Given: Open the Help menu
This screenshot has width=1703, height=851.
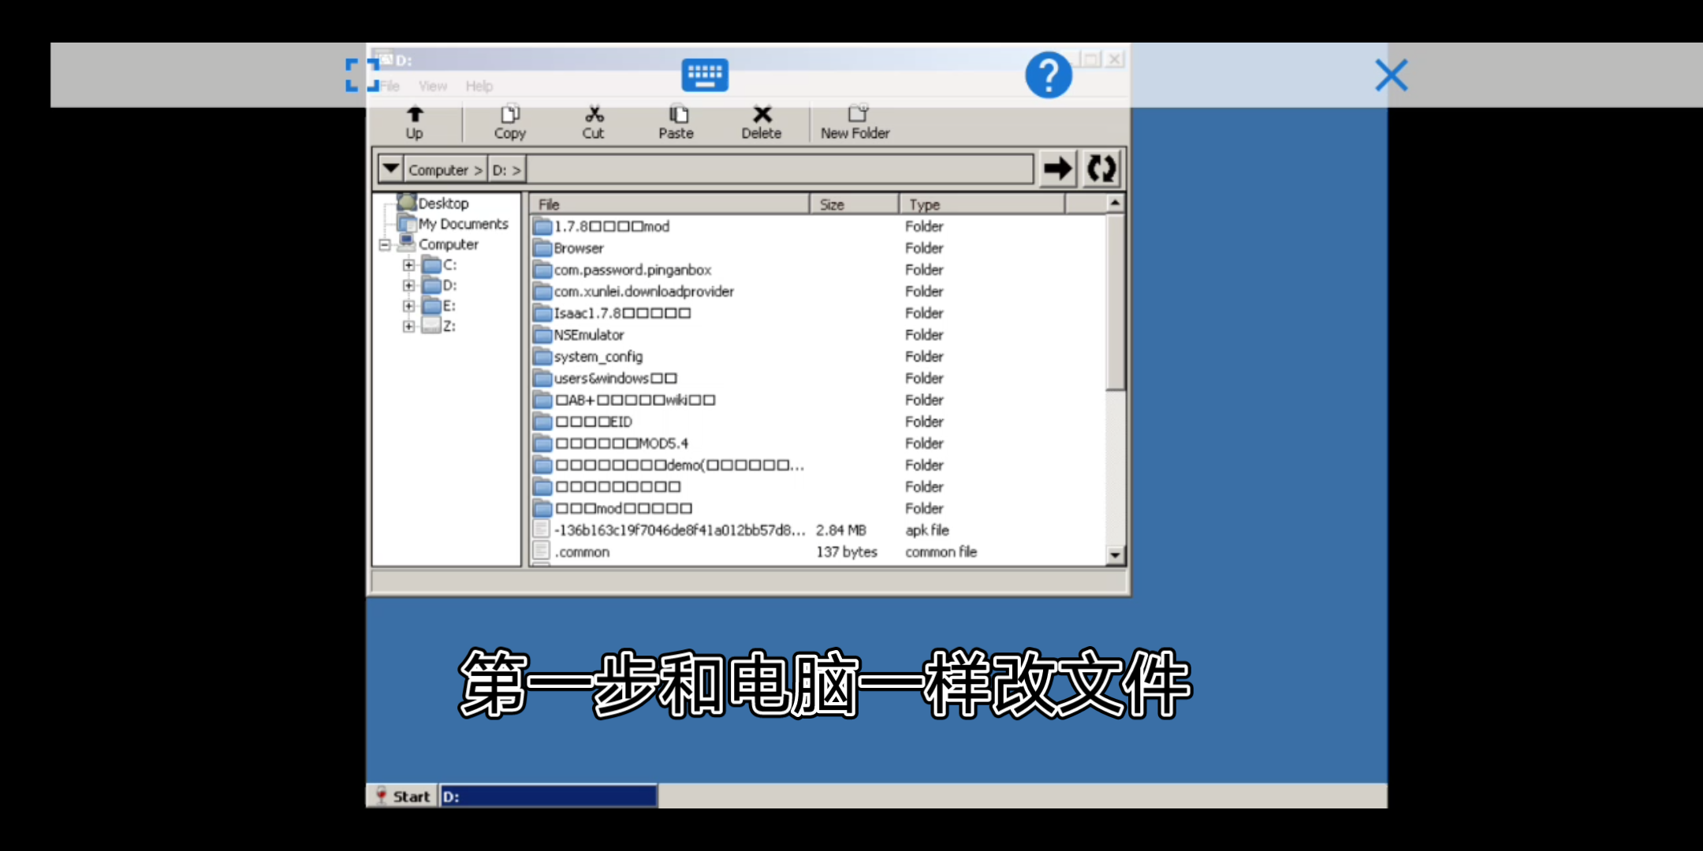Looking at the screenshot, I should click(479, 86).
